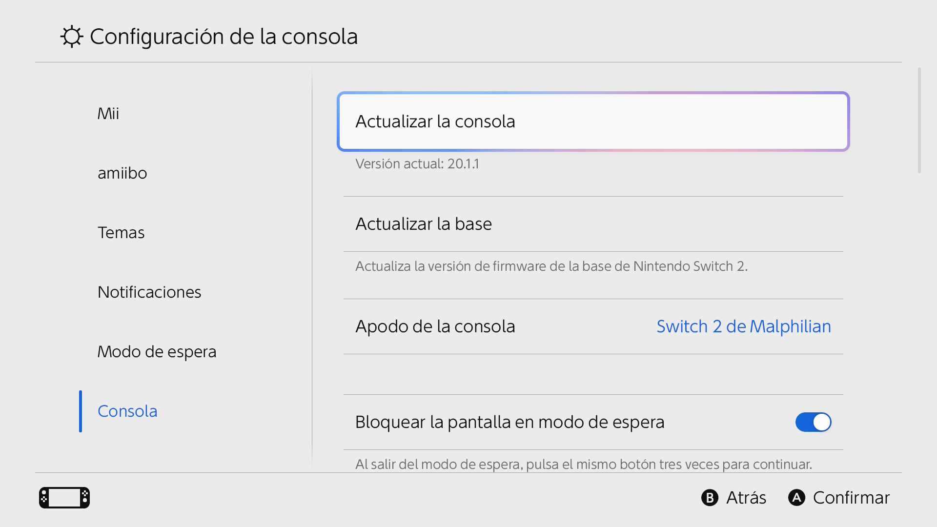
Task: Click the Confirmar label
Action: (851, 498)
